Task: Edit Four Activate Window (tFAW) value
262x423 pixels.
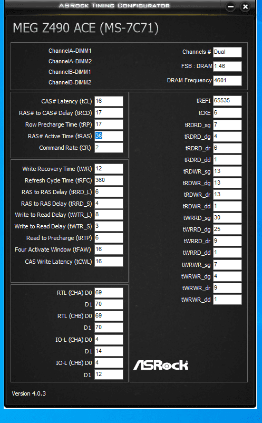Action: point(109,249)
